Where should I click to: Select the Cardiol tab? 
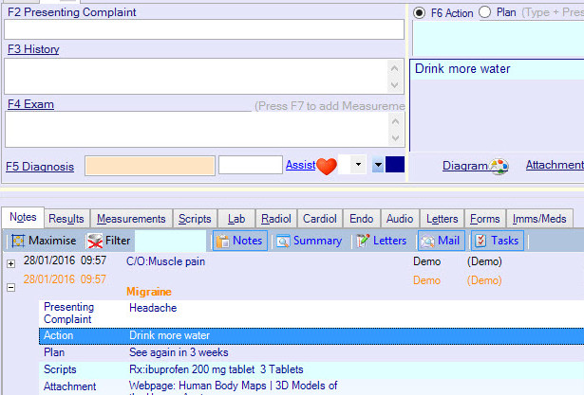tap(320, 219)
